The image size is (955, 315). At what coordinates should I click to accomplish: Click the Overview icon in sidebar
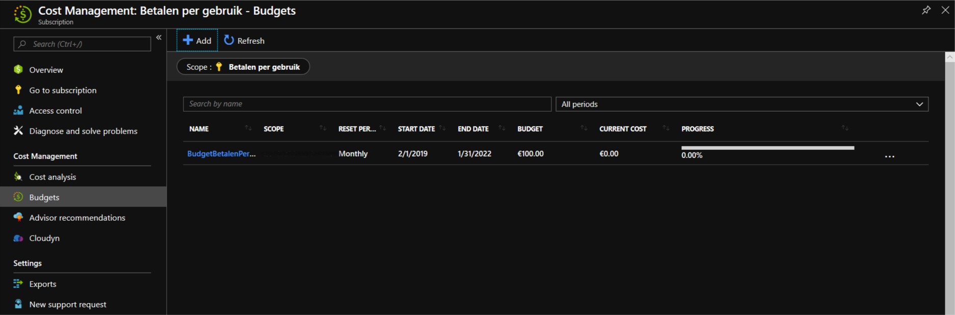pos(18,69)
